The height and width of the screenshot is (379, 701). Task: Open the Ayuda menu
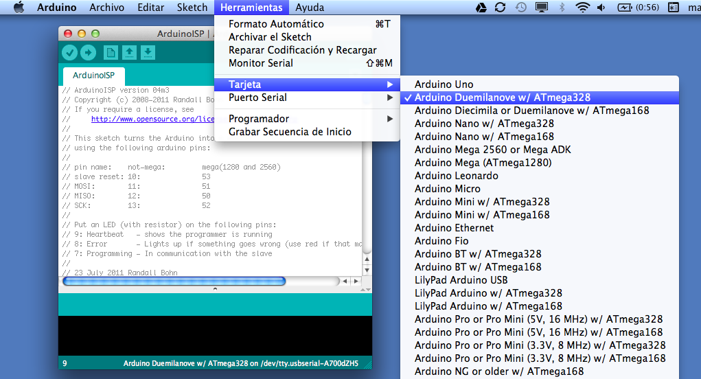310,7
